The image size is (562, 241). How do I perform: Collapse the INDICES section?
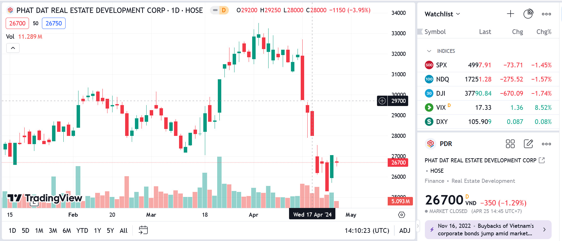(429, 51)
